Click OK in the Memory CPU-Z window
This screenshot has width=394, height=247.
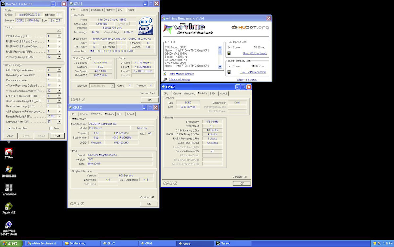pyautogui.click(x=242, y=183)
